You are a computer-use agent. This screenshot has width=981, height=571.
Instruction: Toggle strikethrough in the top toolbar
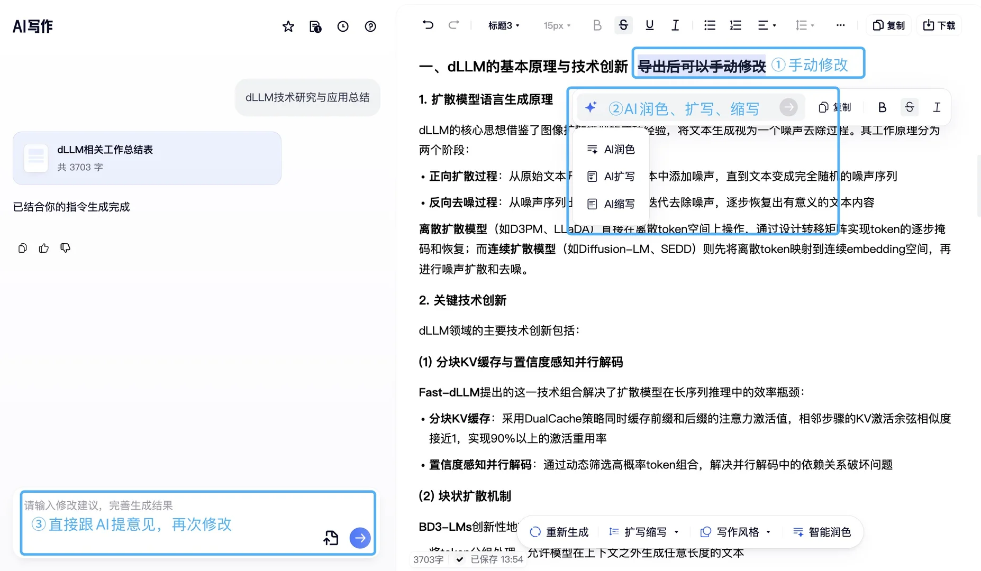point(623,25)
